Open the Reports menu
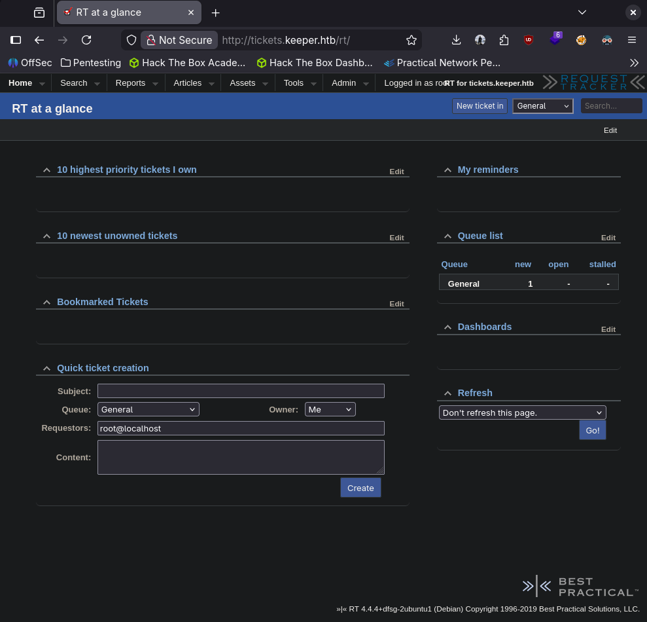This screenshot has width=647, height=622. point(130,83)
